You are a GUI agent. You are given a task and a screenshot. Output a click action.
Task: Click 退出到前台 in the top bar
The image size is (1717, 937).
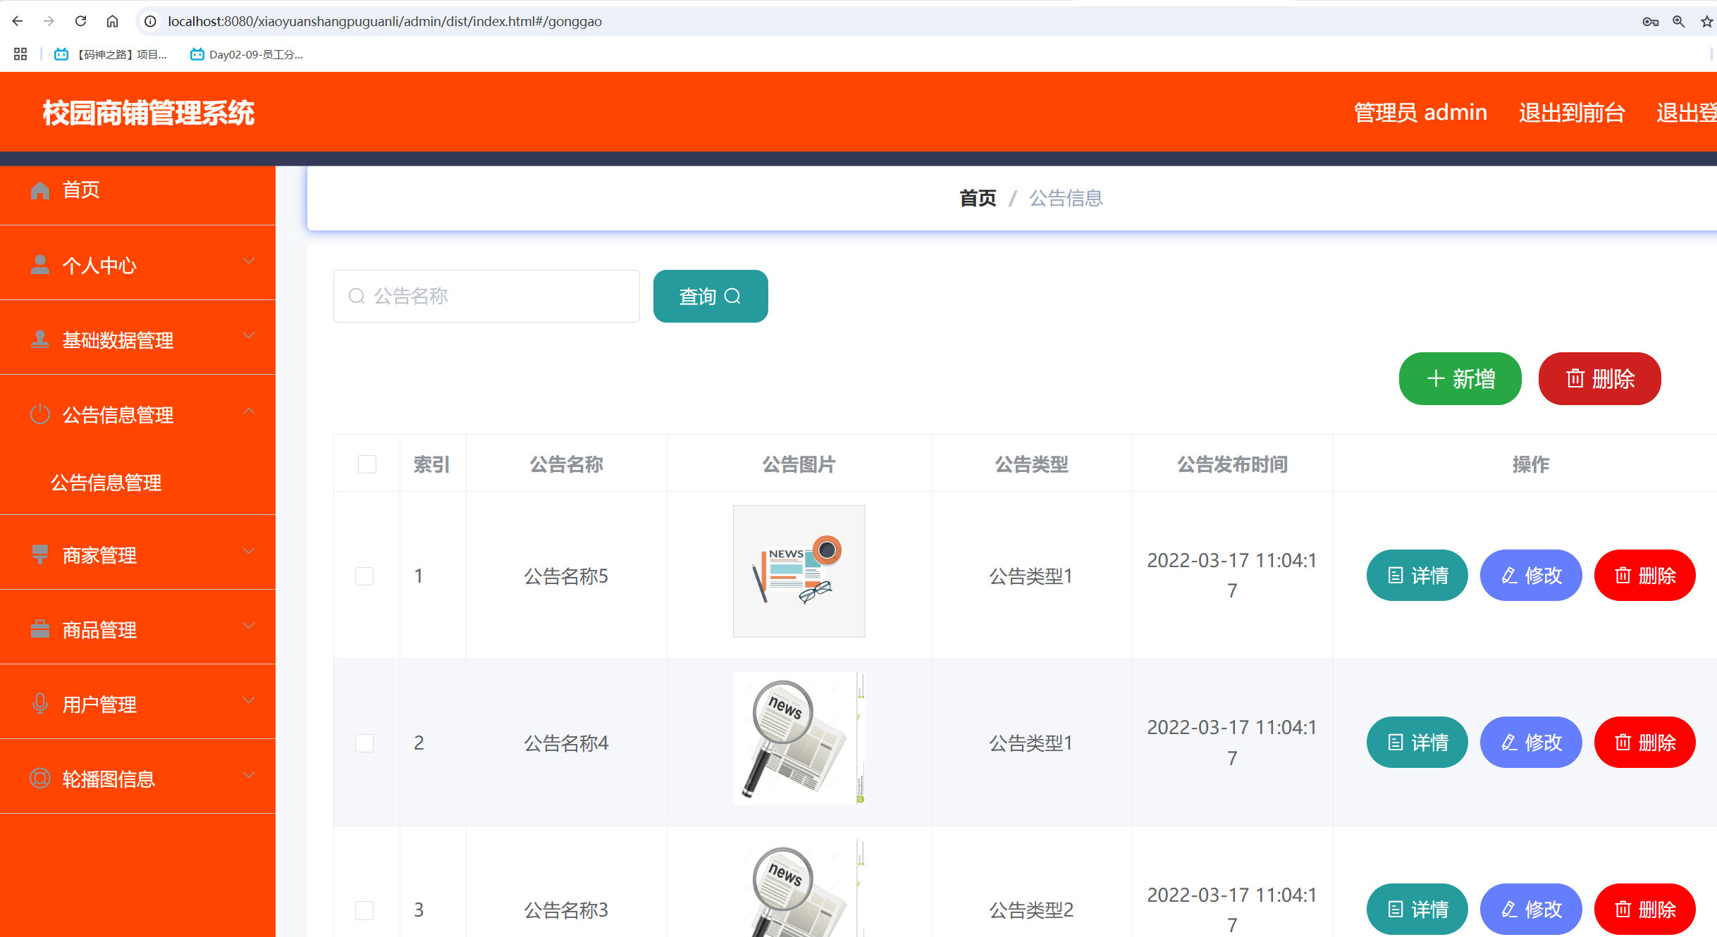1571,111
